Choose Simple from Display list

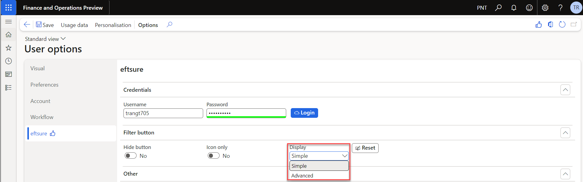point(319,166)
